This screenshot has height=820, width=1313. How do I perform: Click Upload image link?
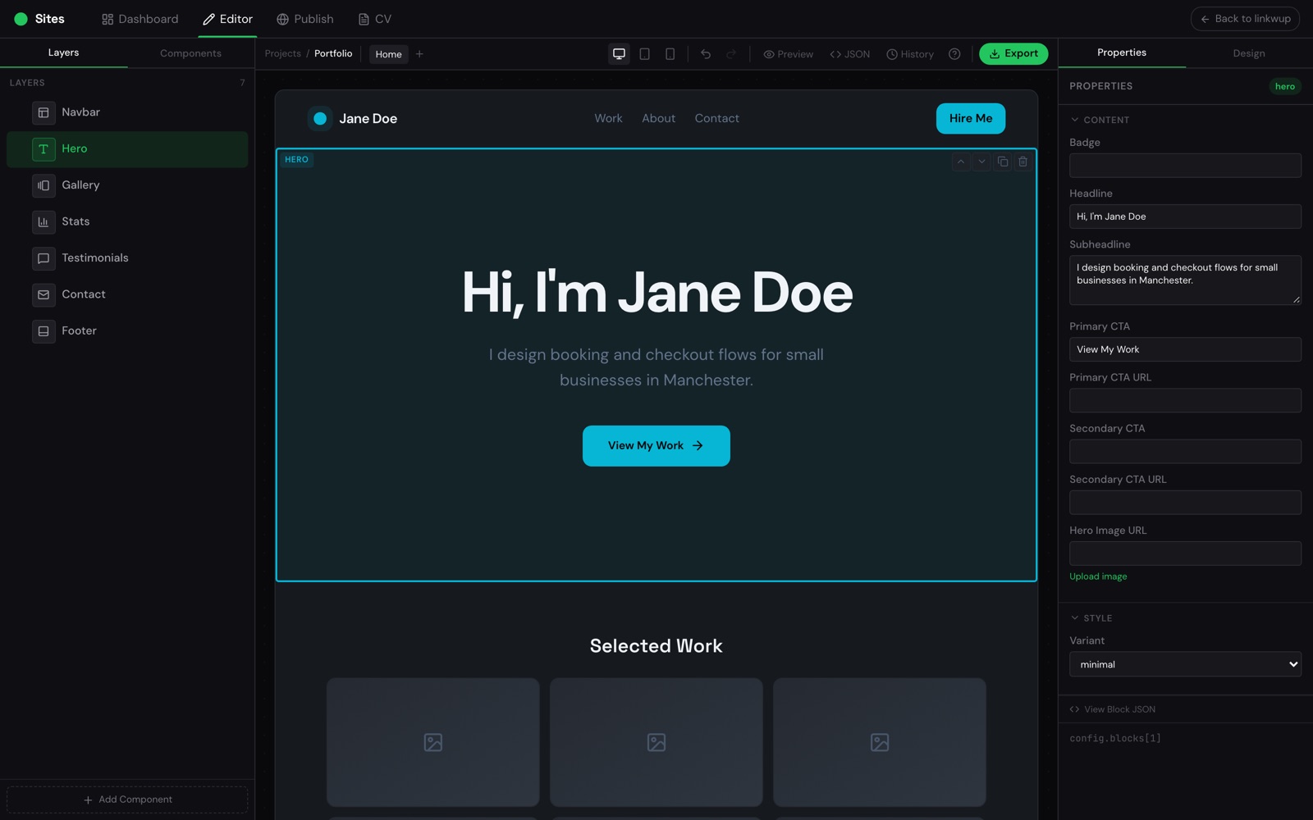1098,576
